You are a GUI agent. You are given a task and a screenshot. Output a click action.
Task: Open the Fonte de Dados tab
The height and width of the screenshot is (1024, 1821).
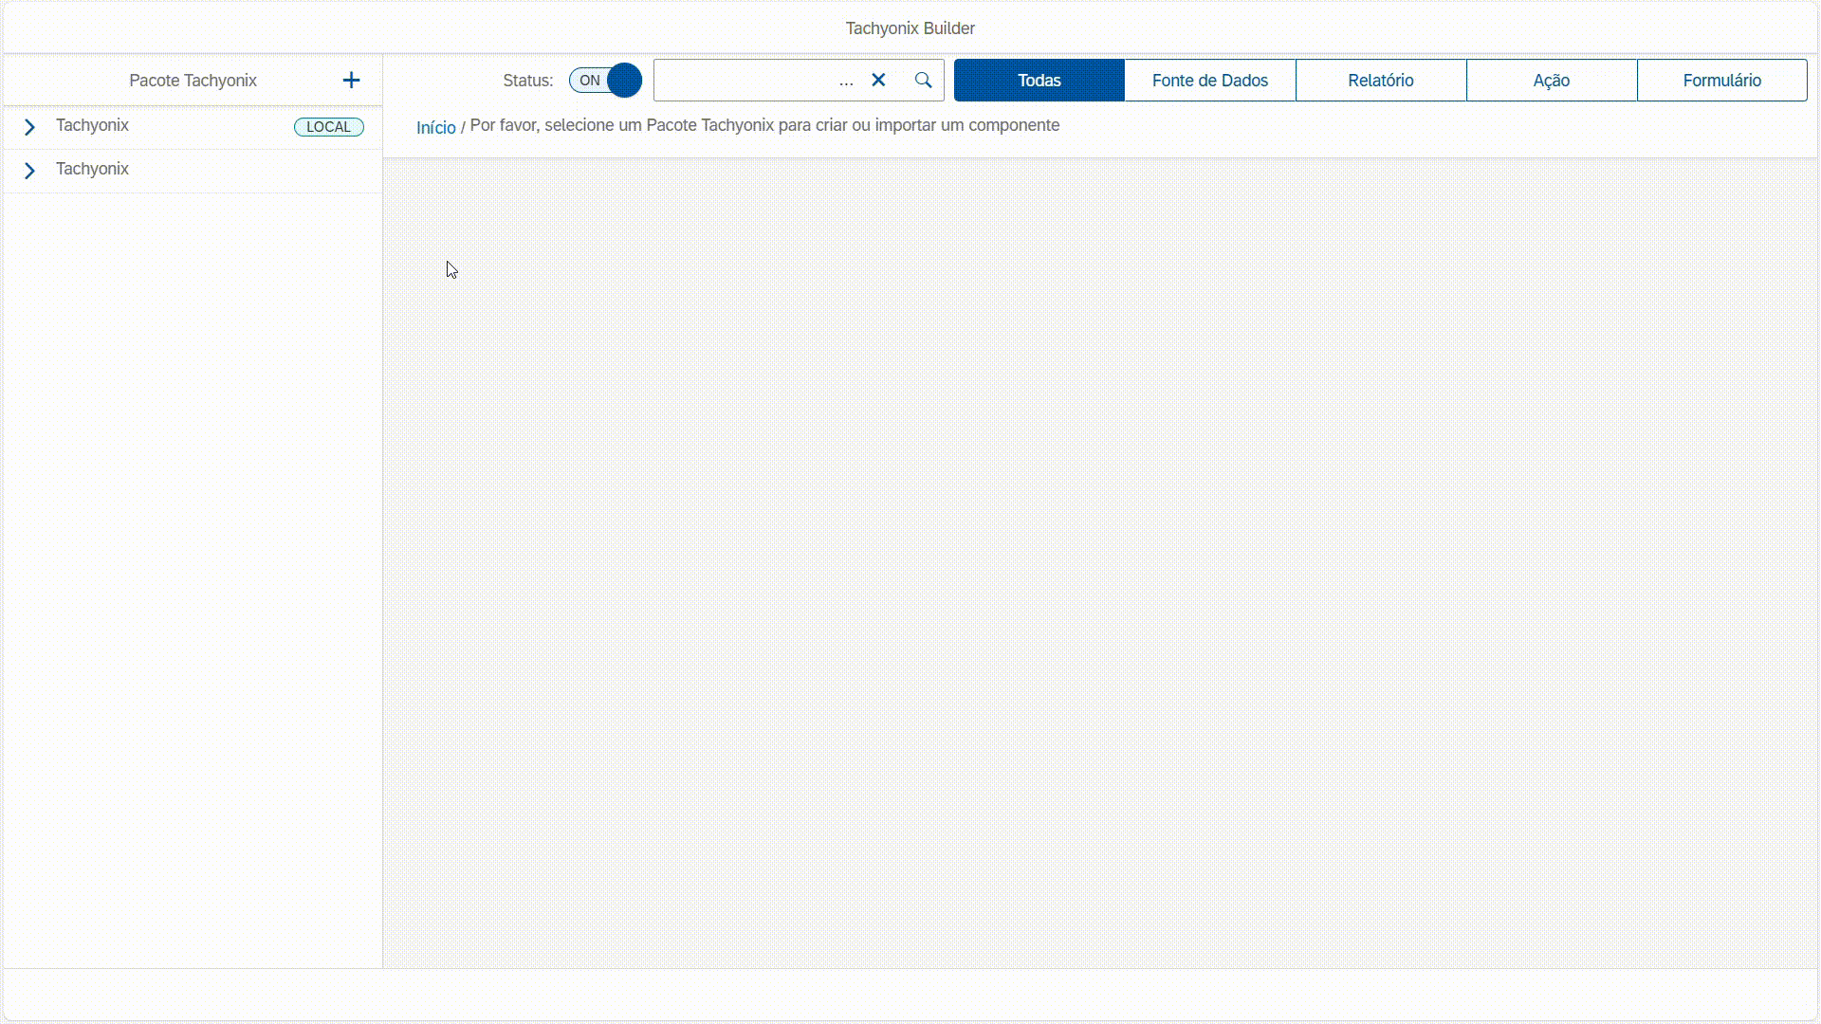tap(1209, 81)
